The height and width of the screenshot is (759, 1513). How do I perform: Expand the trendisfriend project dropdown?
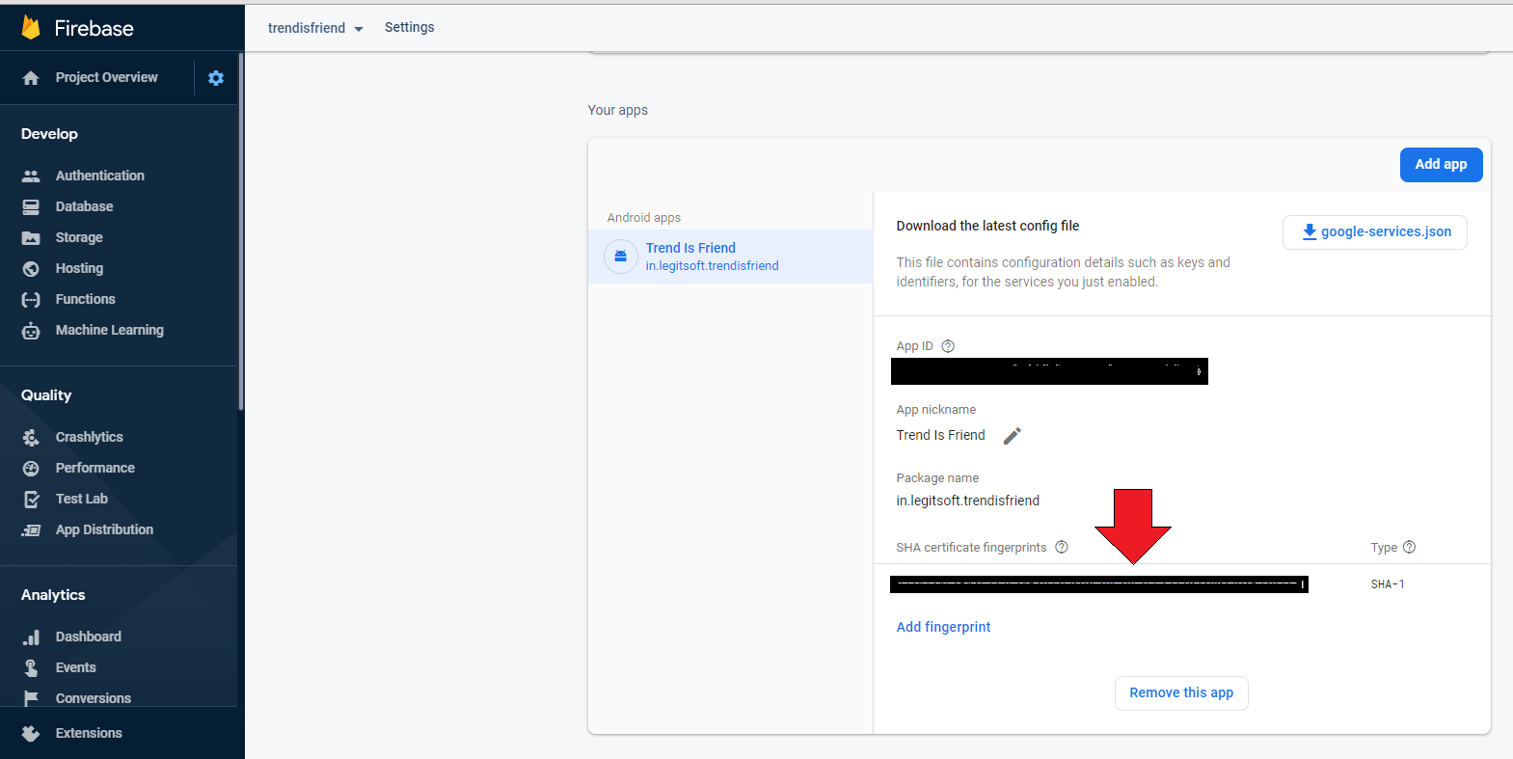point(315,28)
